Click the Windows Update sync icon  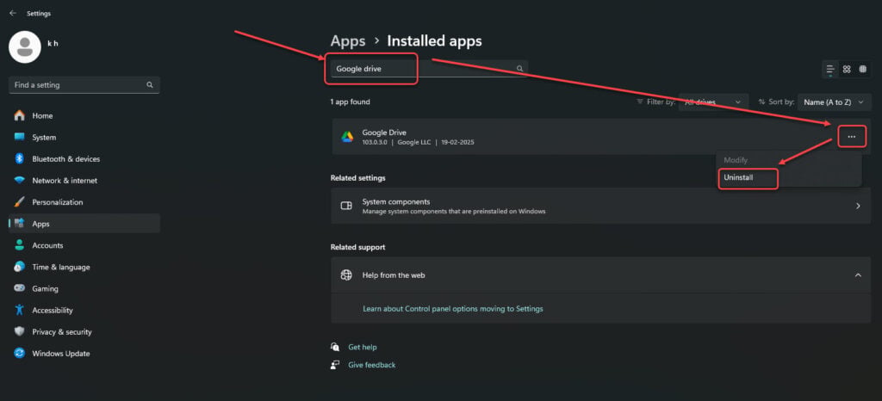point(20,354)
